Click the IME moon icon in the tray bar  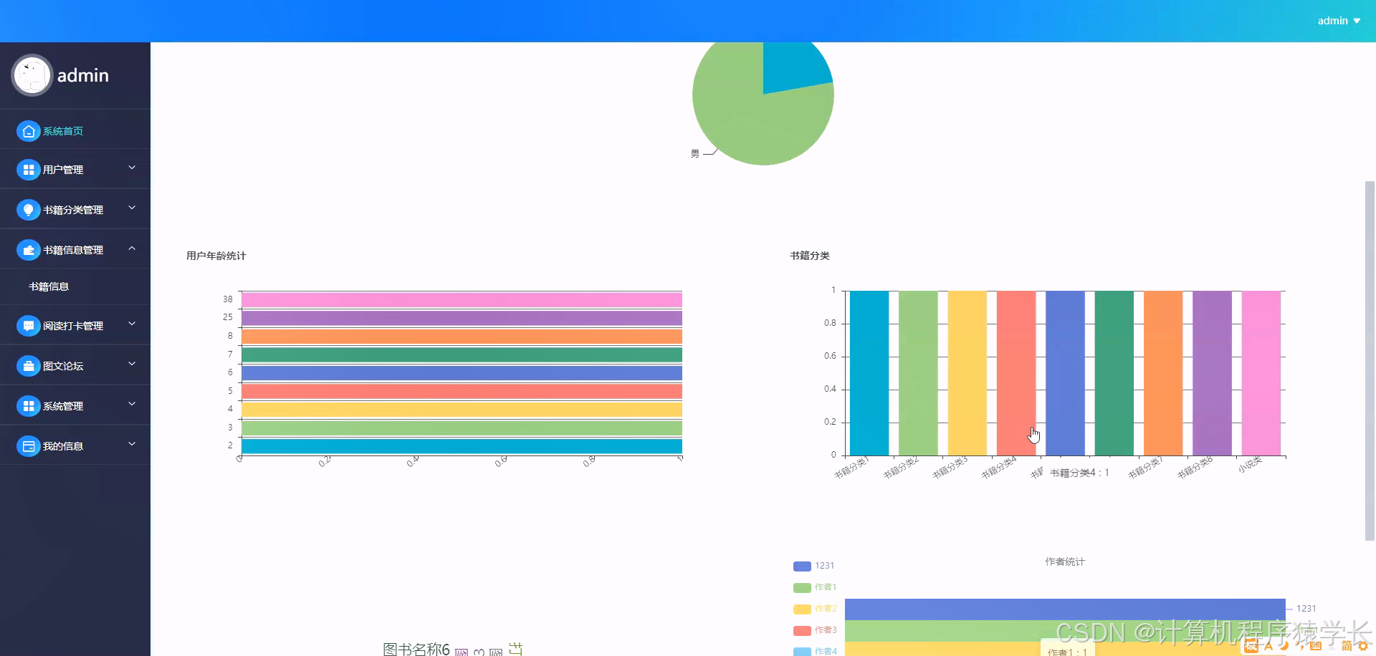pos(1284,646)
